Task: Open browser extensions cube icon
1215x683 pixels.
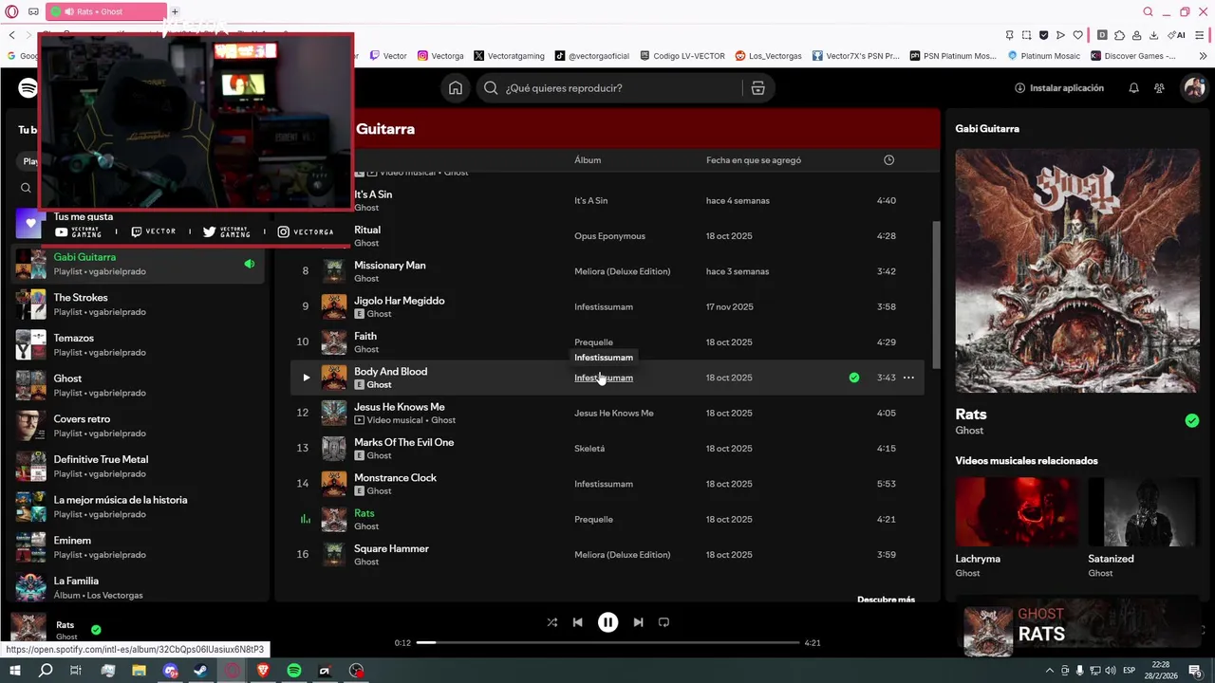Action: click(x=1119, y=35)
